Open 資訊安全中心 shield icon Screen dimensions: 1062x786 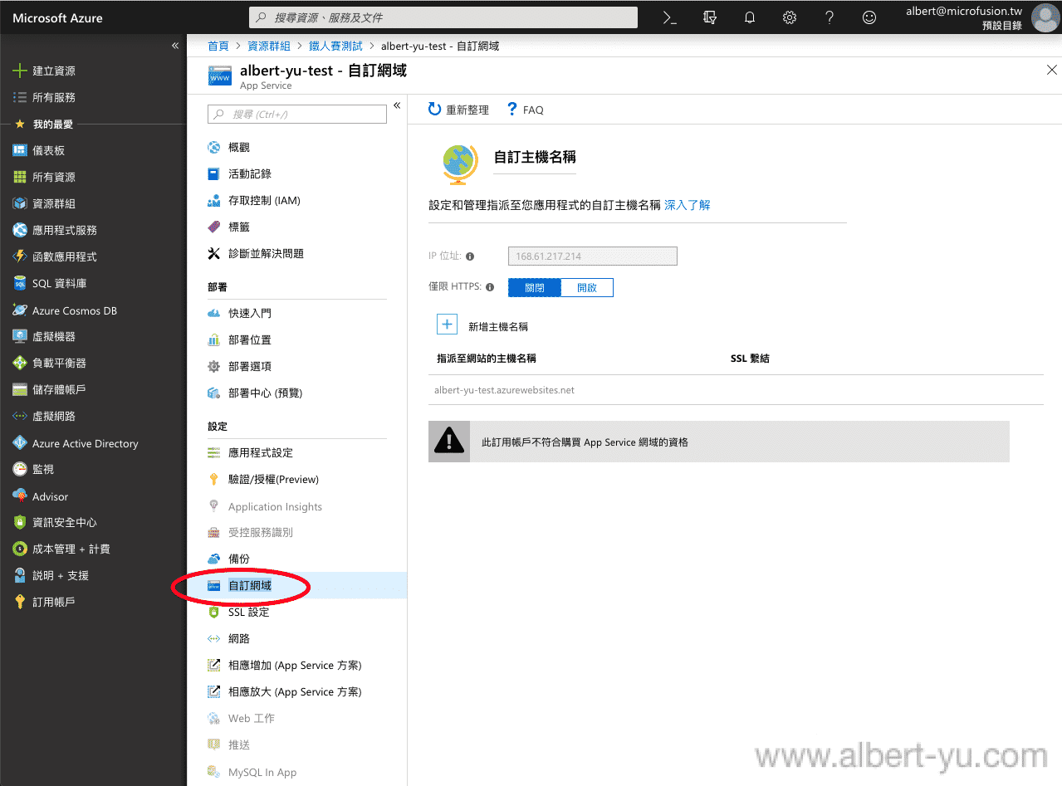click(20, 522)
